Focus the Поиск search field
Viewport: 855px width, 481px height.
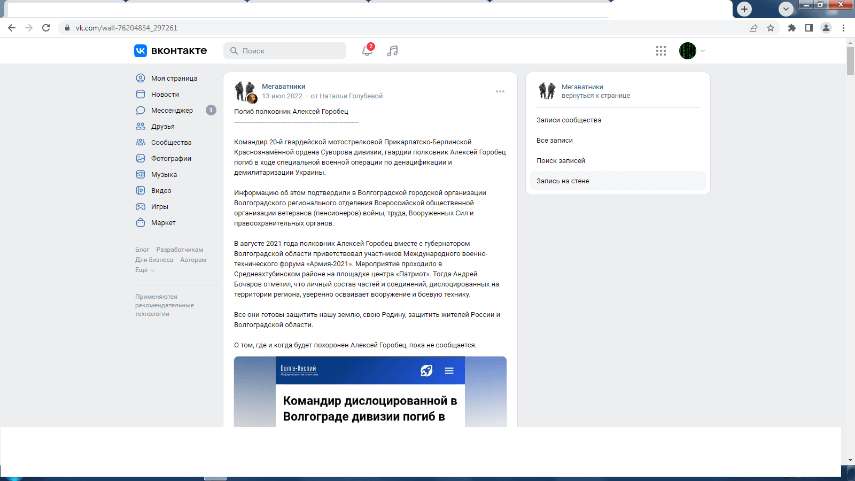tap(285, 51)
